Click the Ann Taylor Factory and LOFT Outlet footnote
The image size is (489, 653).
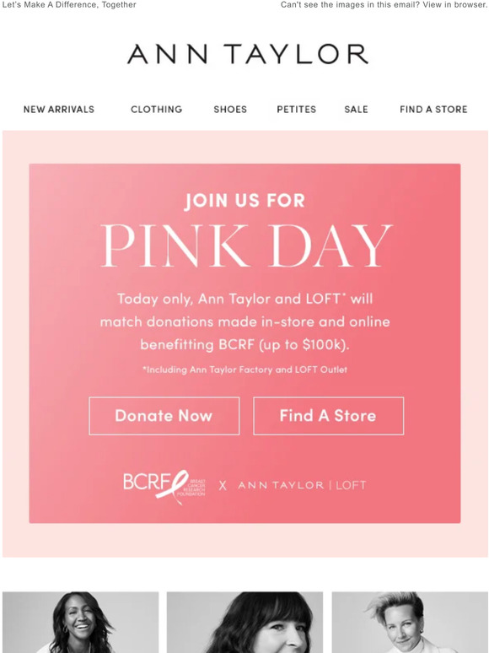click(244, 370)
